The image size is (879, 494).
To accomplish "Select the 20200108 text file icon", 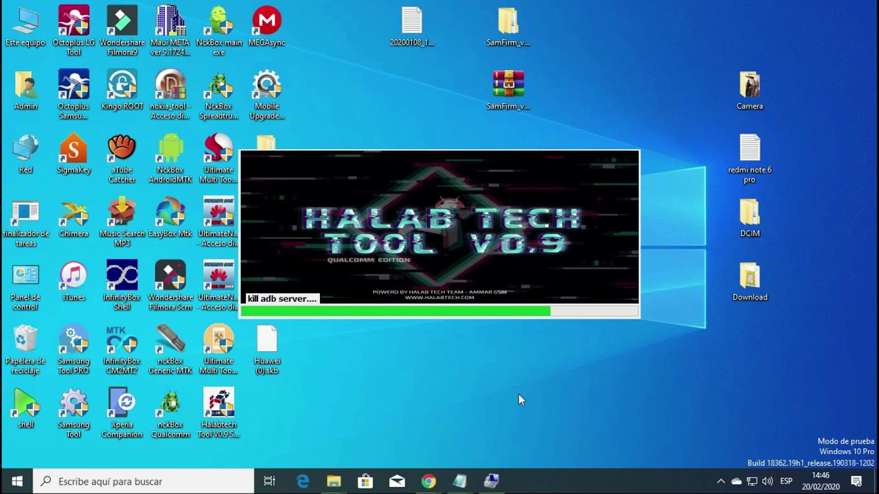I will [412, 26].
